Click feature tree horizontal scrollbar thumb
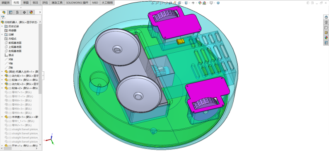Viewport: 329px width, 151px height. 8,149
